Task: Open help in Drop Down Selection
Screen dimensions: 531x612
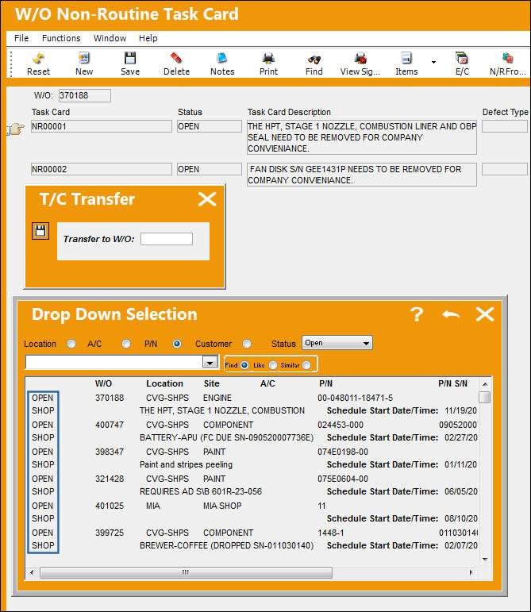Action: [417, 314]
